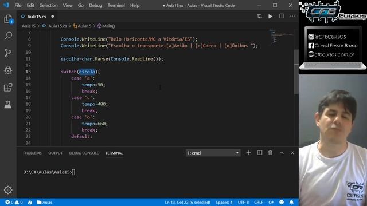Click line number 13 in gutter
367x206 pixels.
[x=28, y=72]
